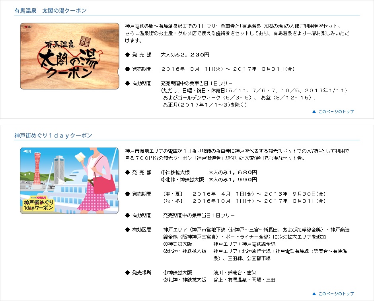Click the ゴールデンウィーク(5/3～5) exclusion line
The width and height of the screenshot is (374, 301).
(x=240, y=98)
